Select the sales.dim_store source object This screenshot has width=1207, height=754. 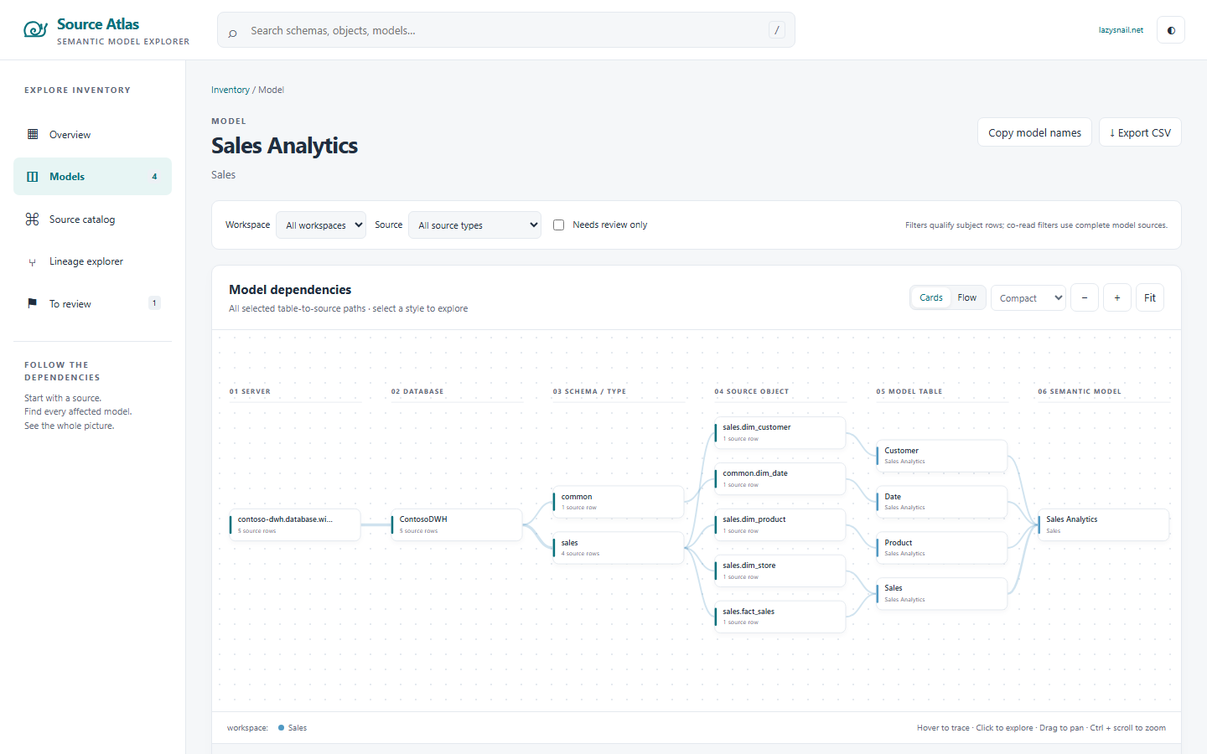pyautogui.click(x=780, y=571)
